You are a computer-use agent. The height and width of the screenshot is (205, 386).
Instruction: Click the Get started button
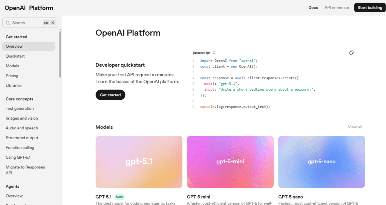coord(110,95)
